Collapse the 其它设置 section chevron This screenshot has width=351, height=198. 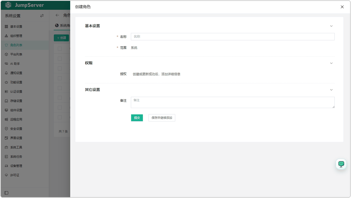(331, 90)
